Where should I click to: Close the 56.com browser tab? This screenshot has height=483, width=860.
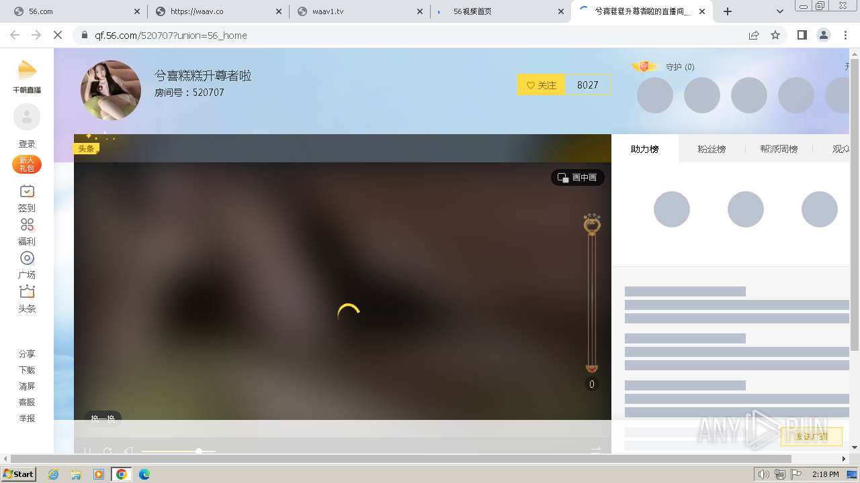click(137, 11)
